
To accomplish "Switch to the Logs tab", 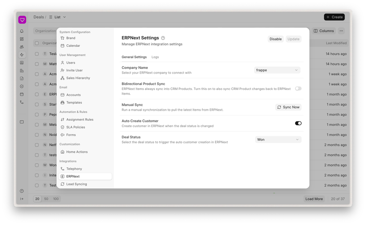I will coord(155,57).
